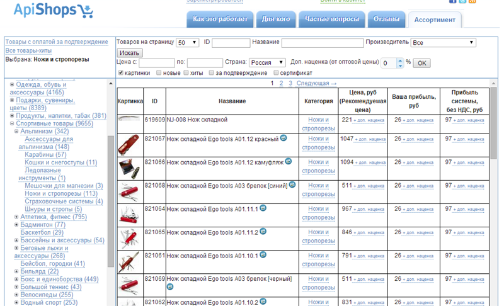Screen dimensions: 504x306
Task: Increase the доп. наценка markup stepper
Action: [x=401, y=60]
